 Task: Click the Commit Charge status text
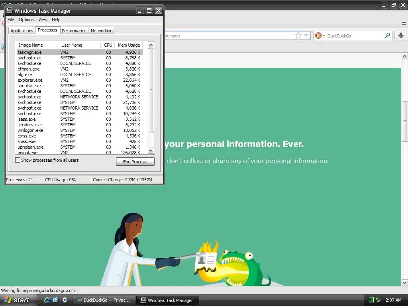(122, 180)
